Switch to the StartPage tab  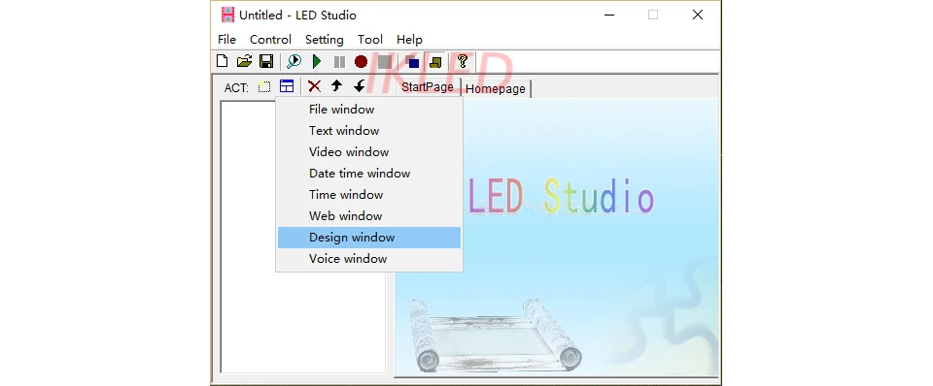[x=428, y=87]
